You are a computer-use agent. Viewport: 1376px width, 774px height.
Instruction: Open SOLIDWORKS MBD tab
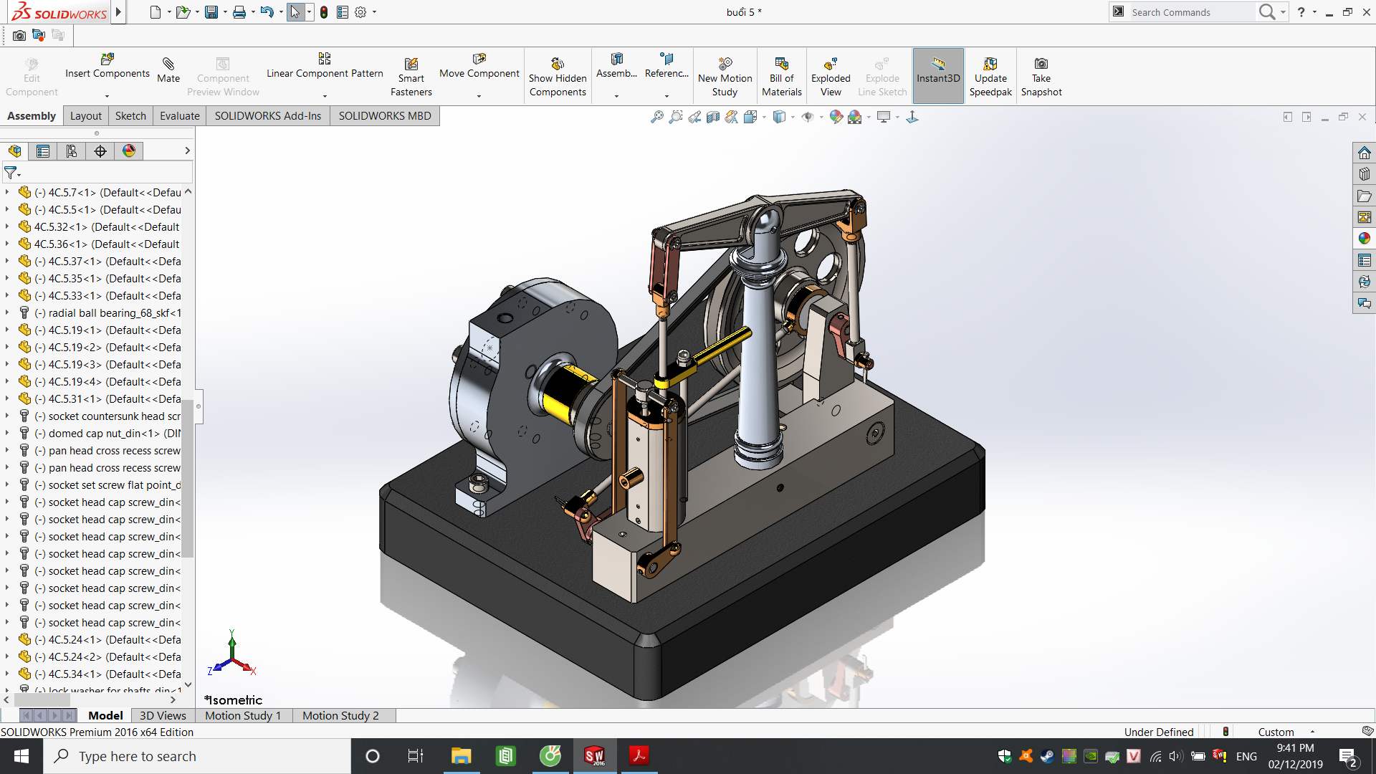tap(385, 116)
